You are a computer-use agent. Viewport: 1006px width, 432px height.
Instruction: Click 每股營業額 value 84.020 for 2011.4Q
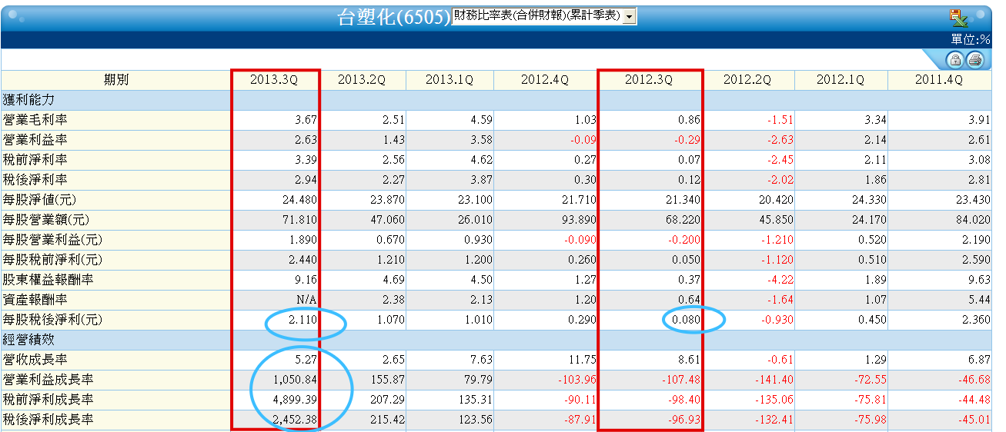[x=973, y=220]
